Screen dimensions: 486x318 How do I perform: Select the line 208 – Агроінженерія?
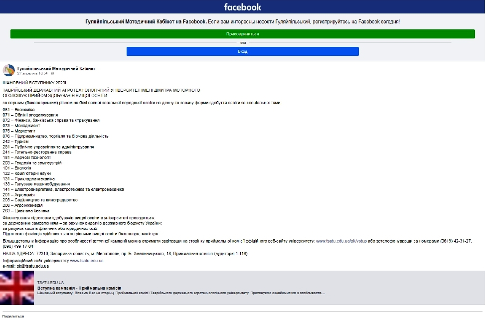(x=22, y=205)
